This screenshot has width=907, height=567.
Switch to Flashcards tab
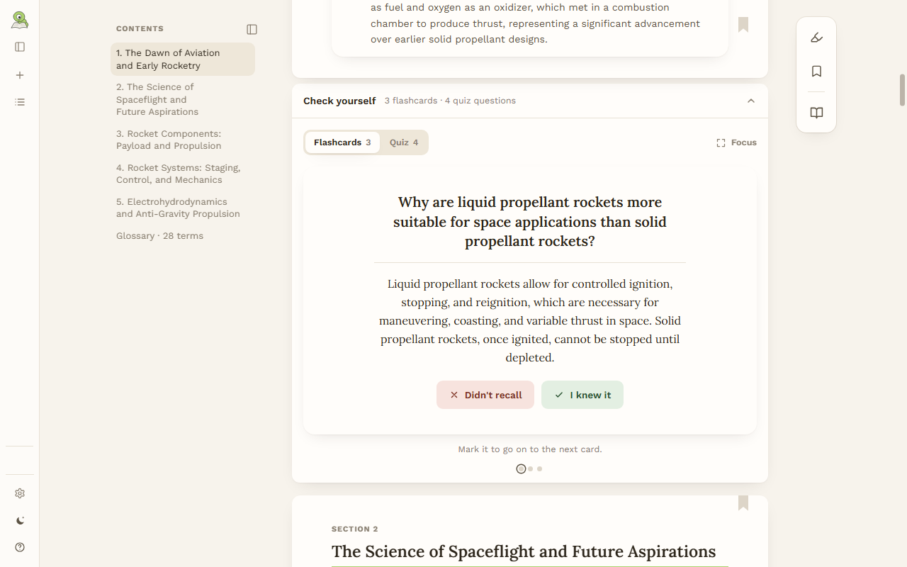click(x=342, y=142)
